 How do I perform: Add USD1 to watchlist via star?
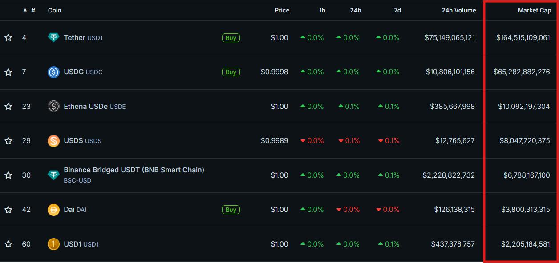(8, 244)
